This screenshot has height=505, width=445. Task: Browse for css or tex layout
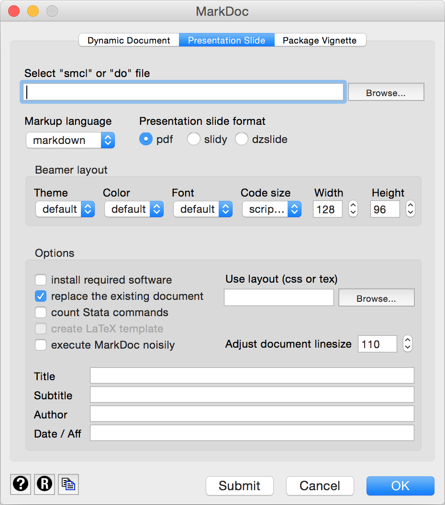377,297
